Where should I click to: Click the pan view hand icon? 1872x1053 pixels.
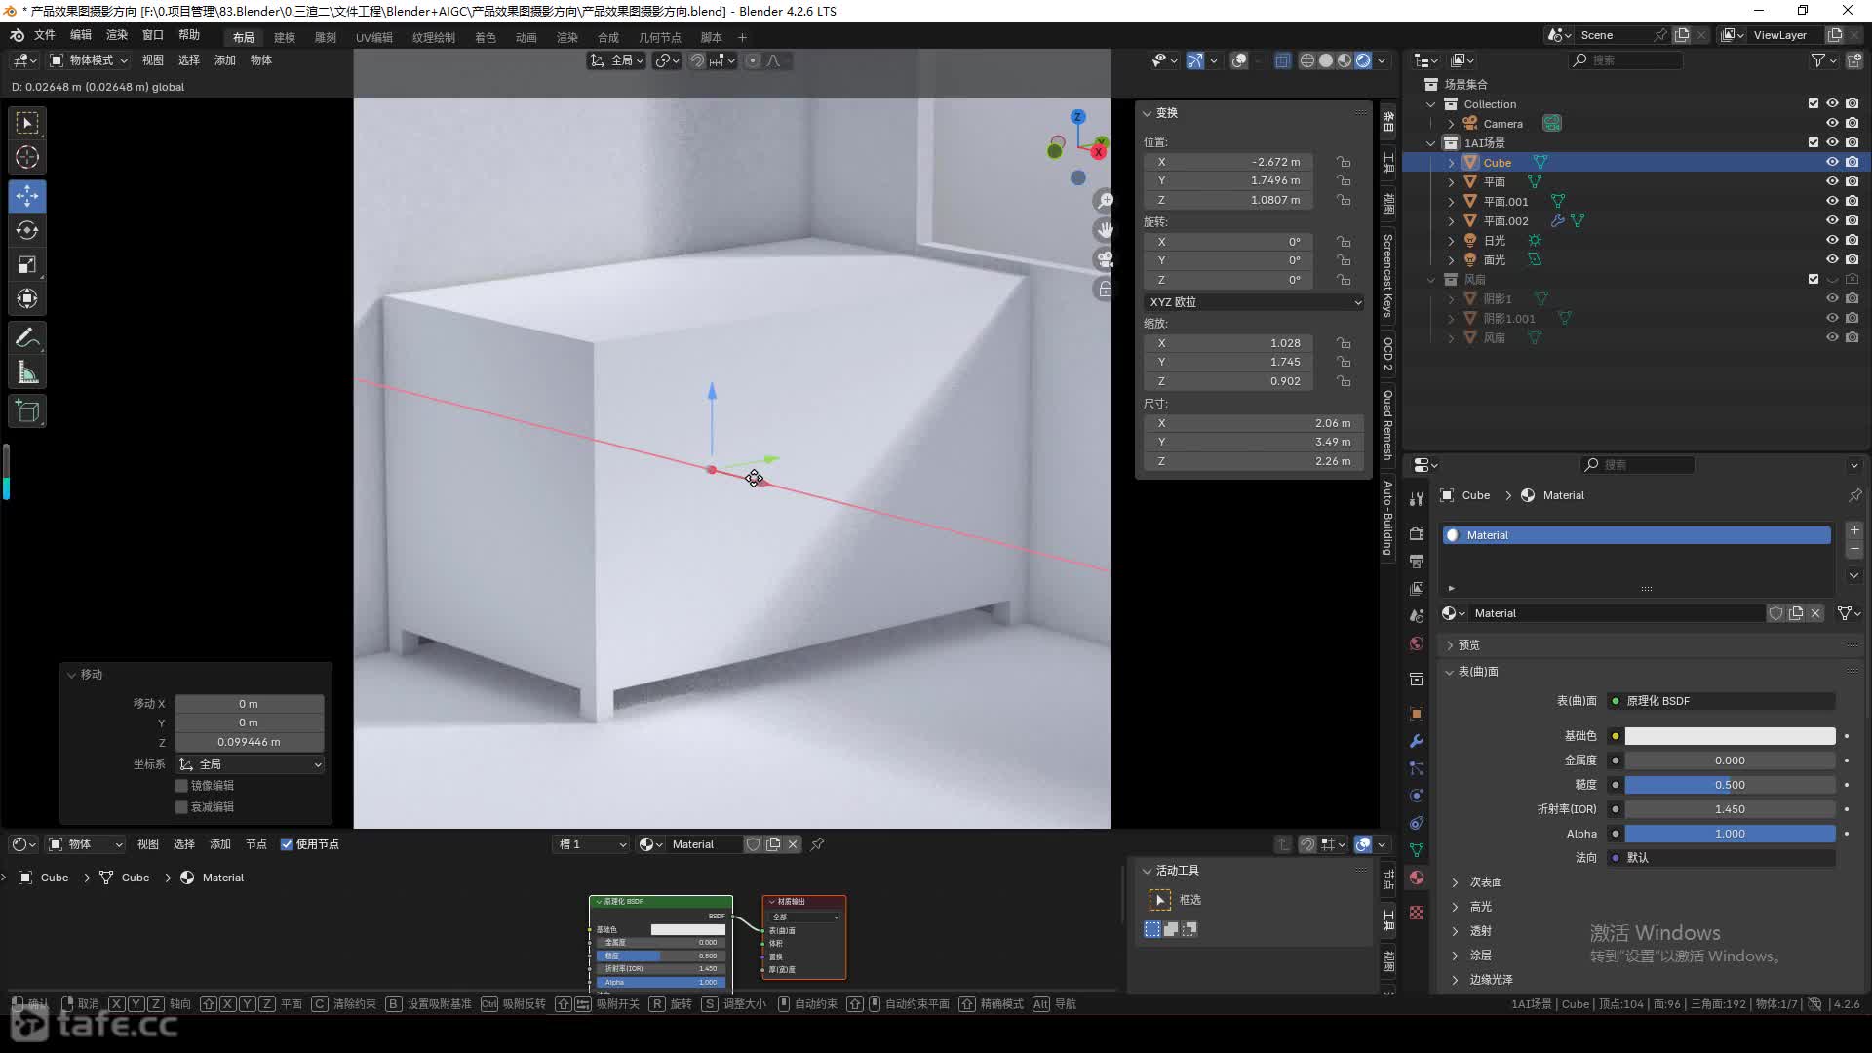click(1105, 230)
